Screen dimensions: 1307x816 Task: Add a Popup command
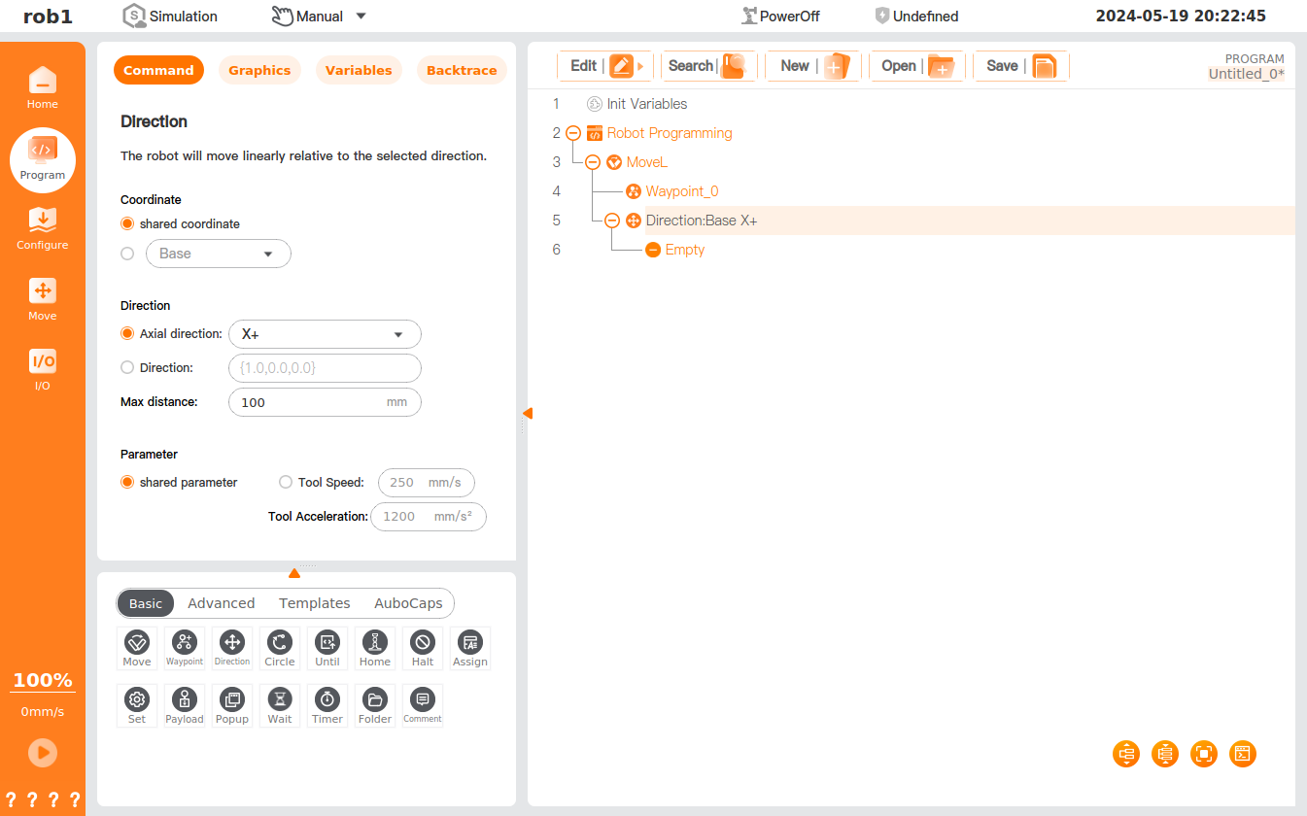point(231,704)
